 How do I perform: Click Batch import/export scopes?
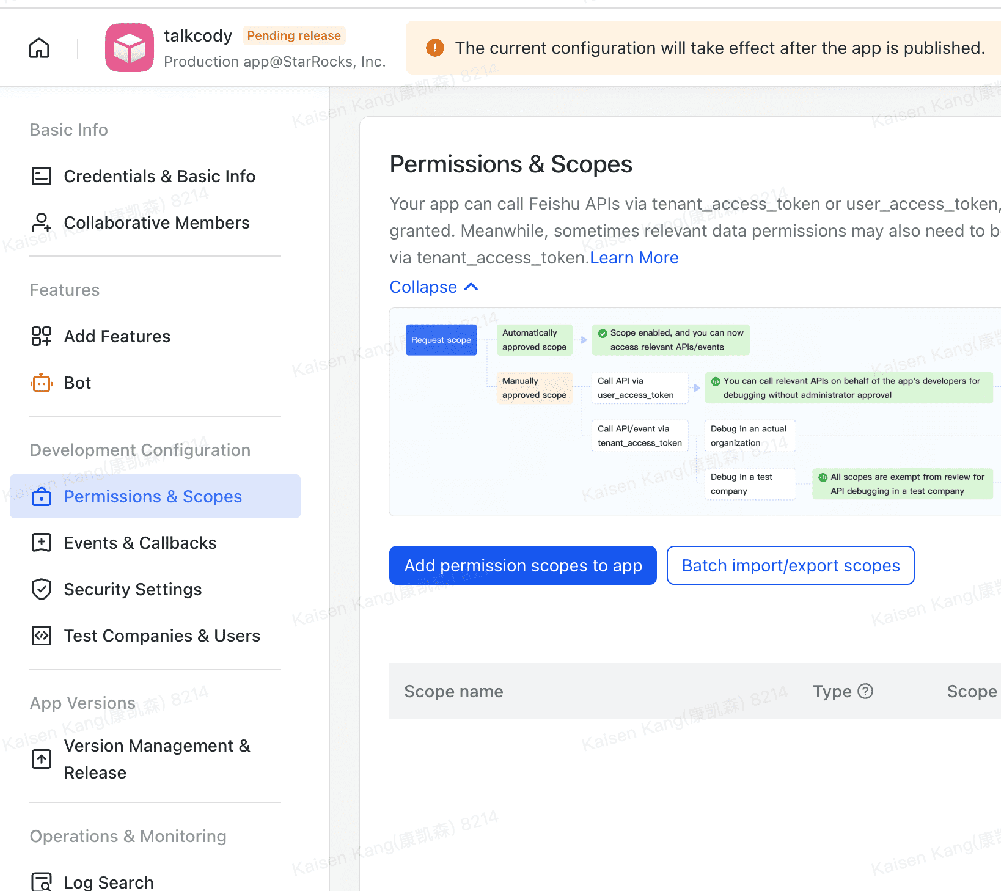[790, 565]
